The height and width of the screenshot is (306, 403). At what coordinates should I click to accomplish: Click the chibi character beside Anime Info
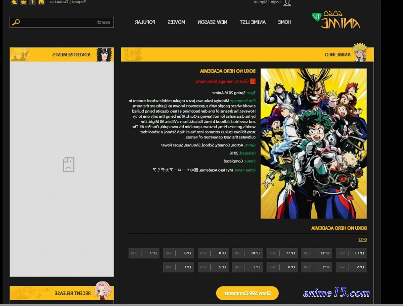coord(360,52)
